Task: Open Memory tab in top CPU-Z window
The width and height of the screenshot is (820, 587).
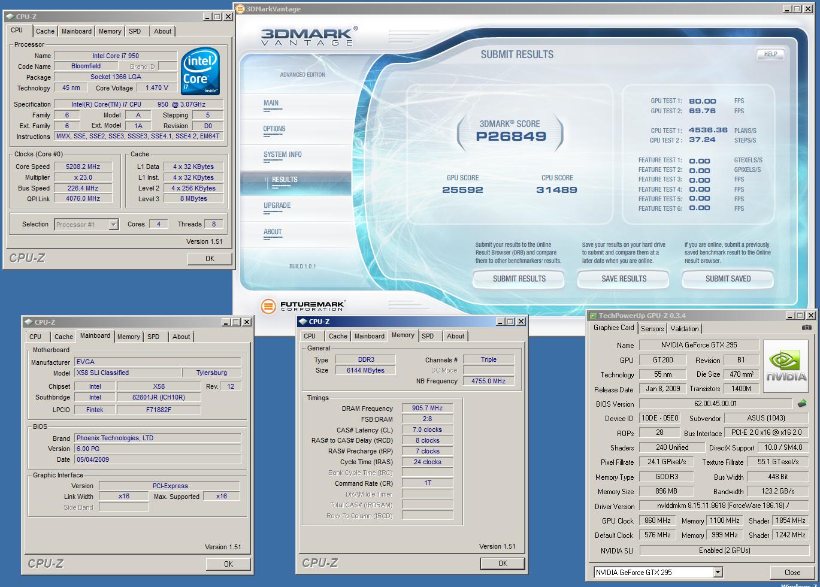Action: [x=110, y=31]
